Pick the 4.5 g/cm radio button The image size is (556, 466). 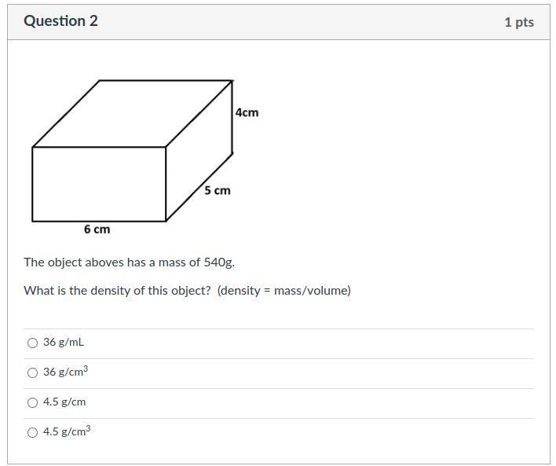point(32,402)
